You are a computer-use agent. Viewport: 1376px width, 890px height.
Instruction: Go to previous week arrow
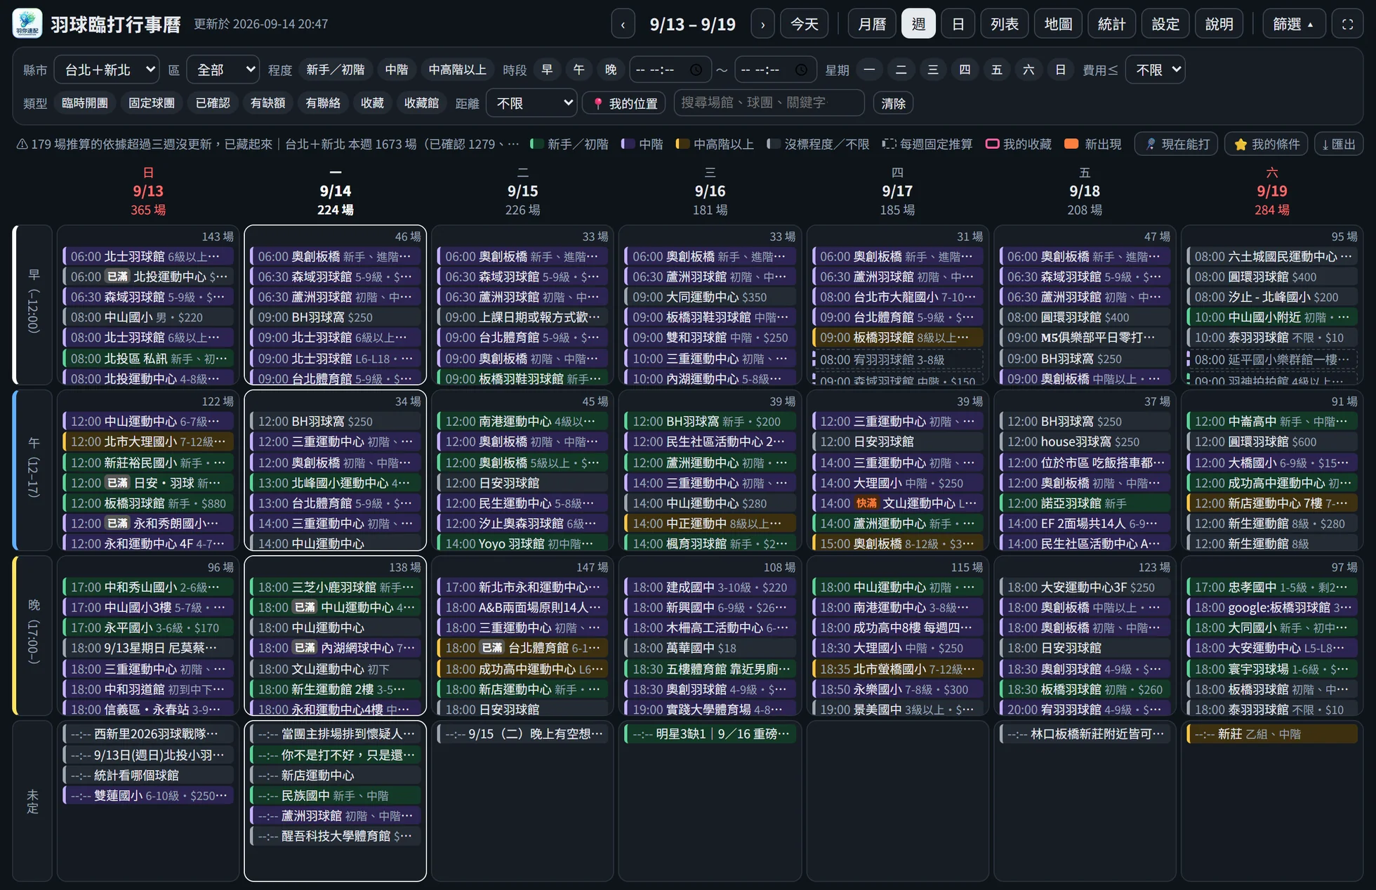623,24
